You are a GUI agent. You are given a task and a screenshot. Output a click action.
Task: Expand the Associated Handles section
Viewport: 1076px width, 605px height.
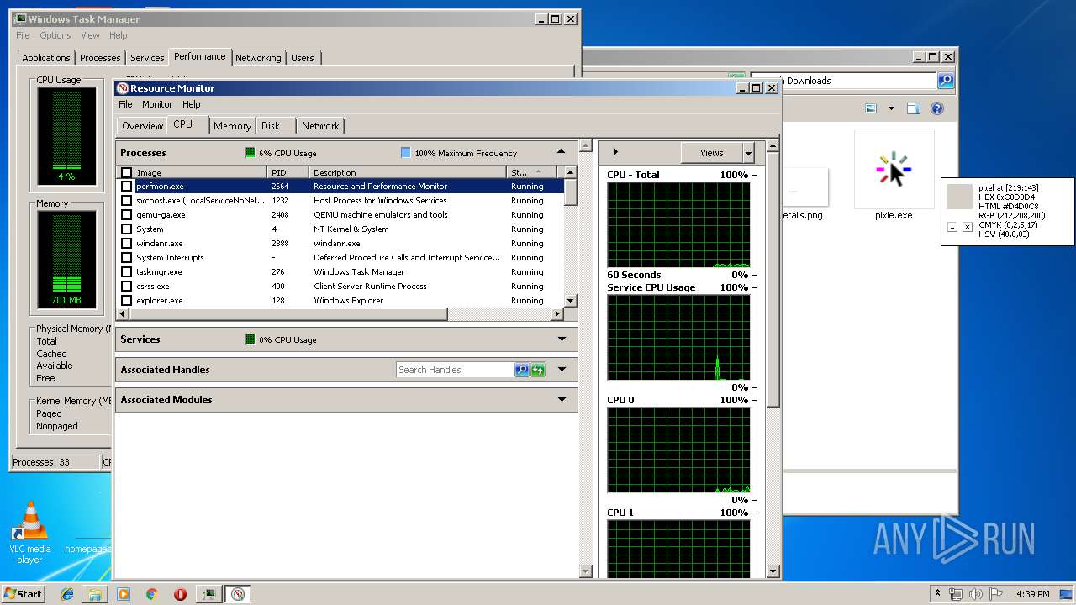coord(562,370)
